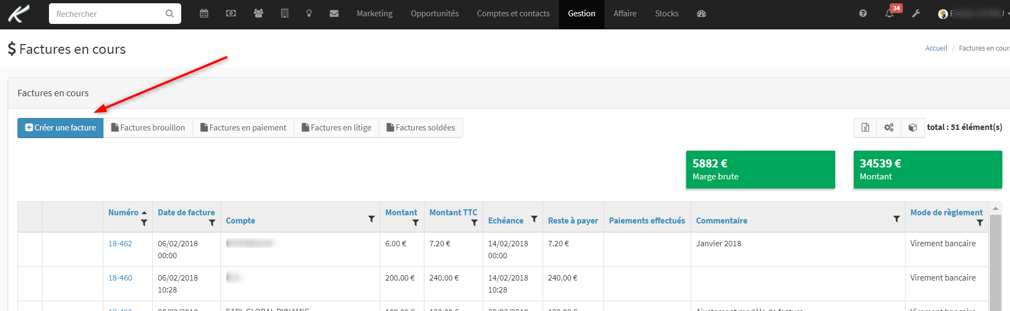
Task: Filter the Numéro column
Action: [144, 223]
